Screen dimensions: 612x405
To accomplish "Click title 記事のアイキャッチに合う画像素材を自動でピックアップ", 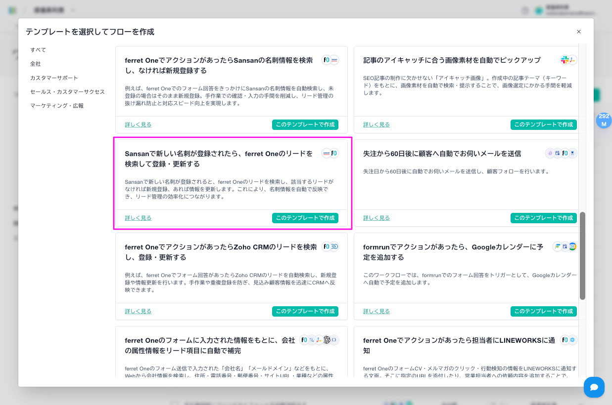I will point(452,60).
